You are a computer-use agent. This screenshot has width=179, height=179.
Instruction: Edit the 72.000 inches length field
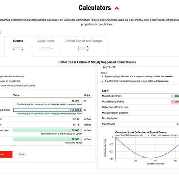pos(48,139)
